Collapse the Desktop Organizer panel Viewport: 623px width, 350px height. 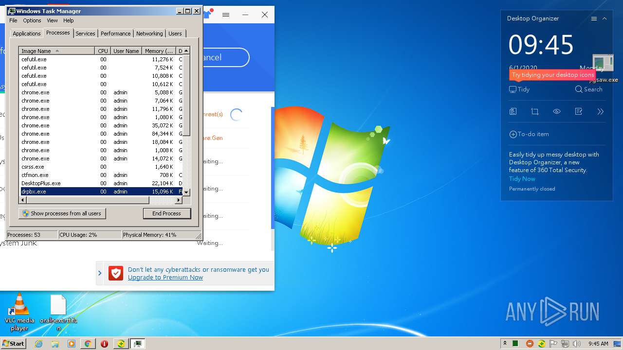[x=605, y=18]
